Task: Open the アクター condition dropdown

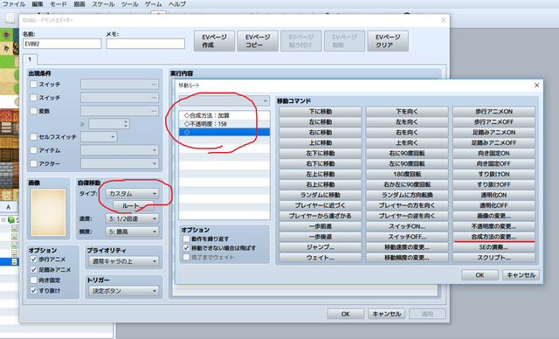Action: coord(120,163)
